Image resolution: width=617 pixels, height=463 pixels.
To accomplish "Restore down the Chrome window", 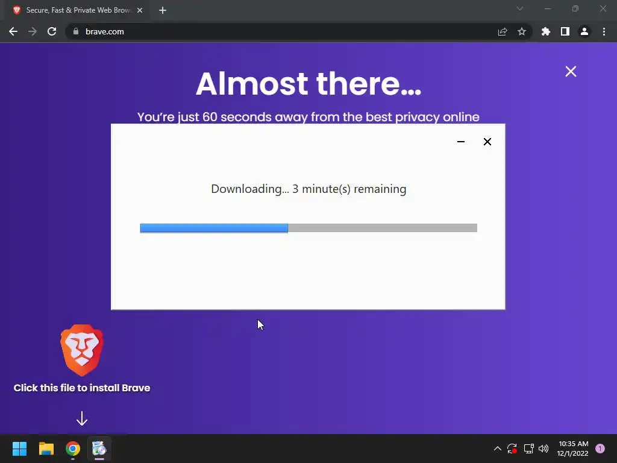I will 575,8.
